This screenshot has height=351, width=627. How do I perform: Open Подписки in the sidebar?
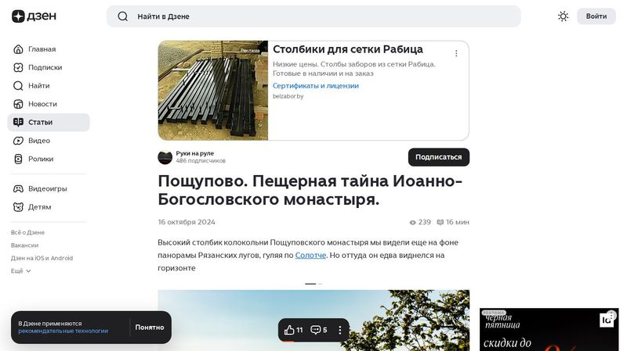pyautogui.click(x=45, y=67)
